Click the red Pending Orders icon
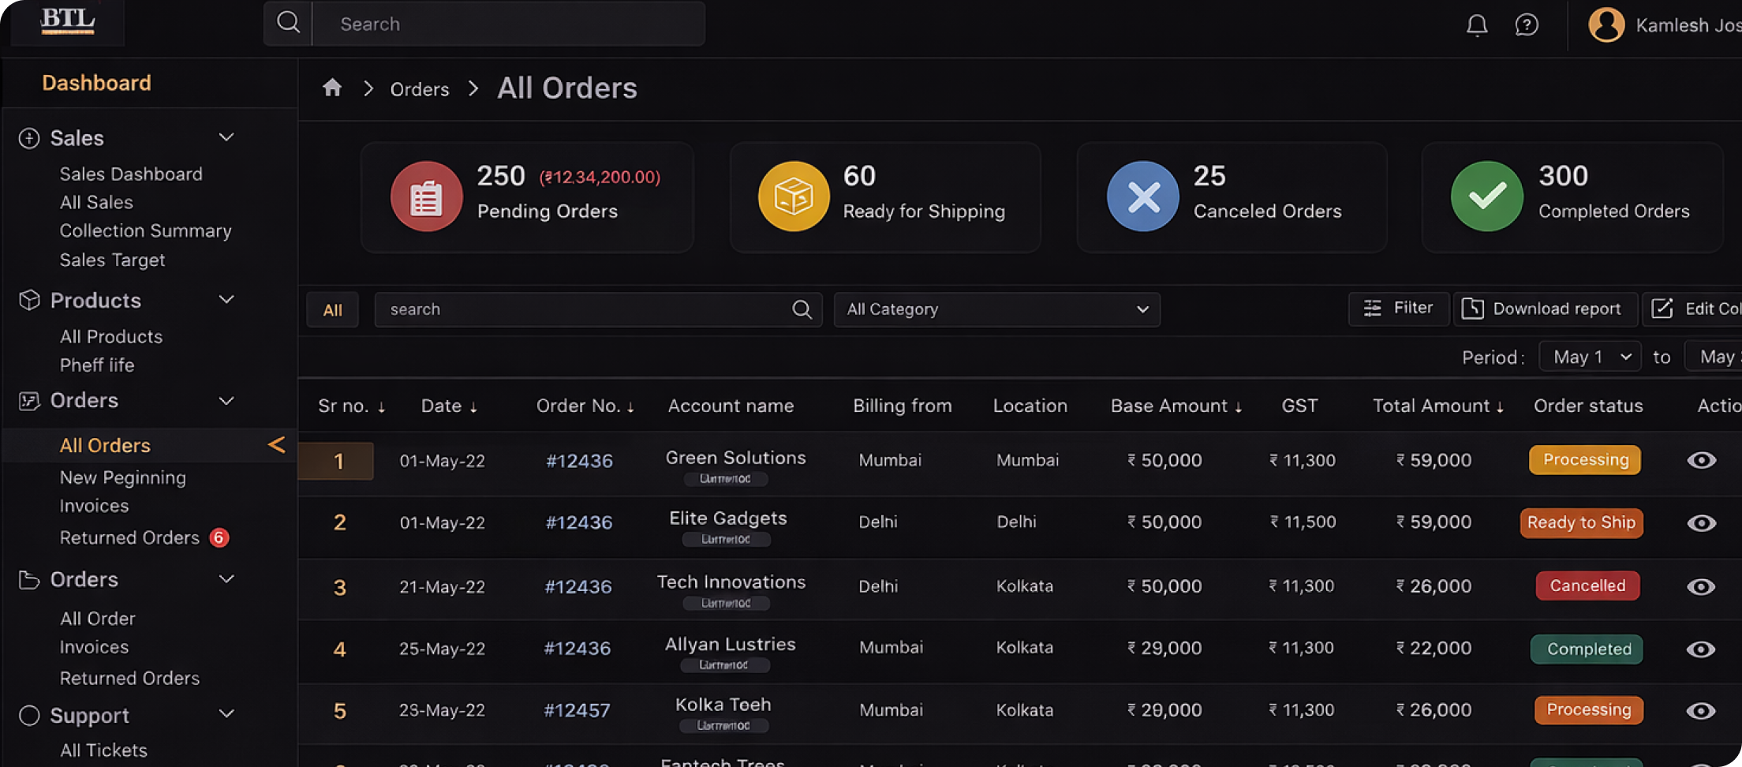The height and width of the screenshot is (767, 1742). coord(426,196)
